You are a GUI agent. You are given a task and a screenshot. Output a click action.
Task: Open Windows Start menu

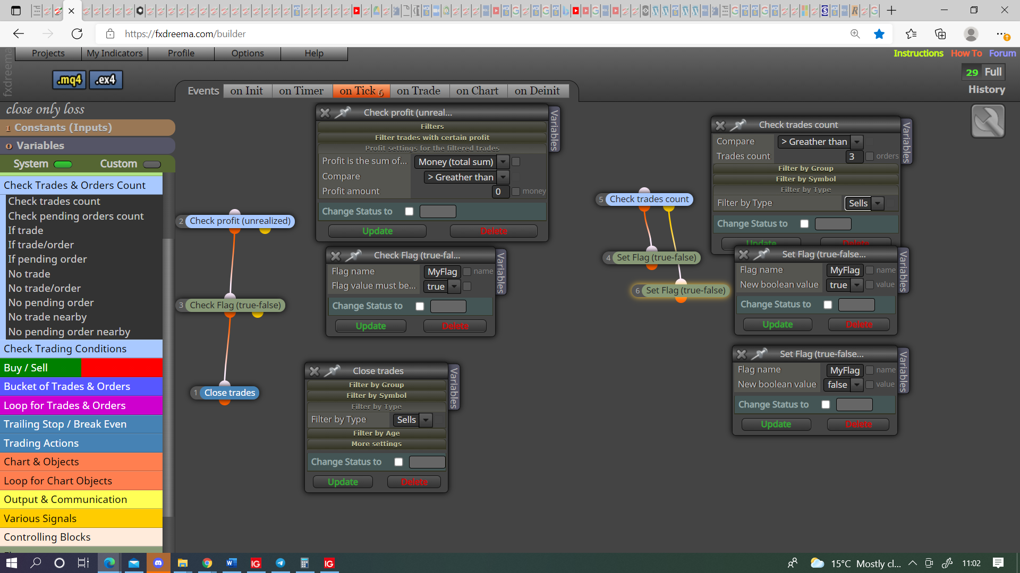[12, 563]
